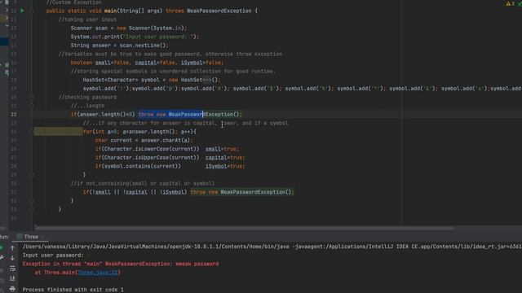Place the caret in 'throw new WeakPasswordException()' on line 22

click(x=190, y=114)
